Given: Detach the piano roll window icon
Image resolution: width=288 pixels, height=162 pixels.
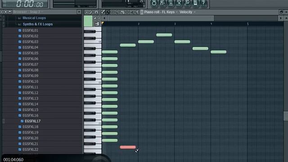Looking at the screenshot, I should click(x=281, y=12).
